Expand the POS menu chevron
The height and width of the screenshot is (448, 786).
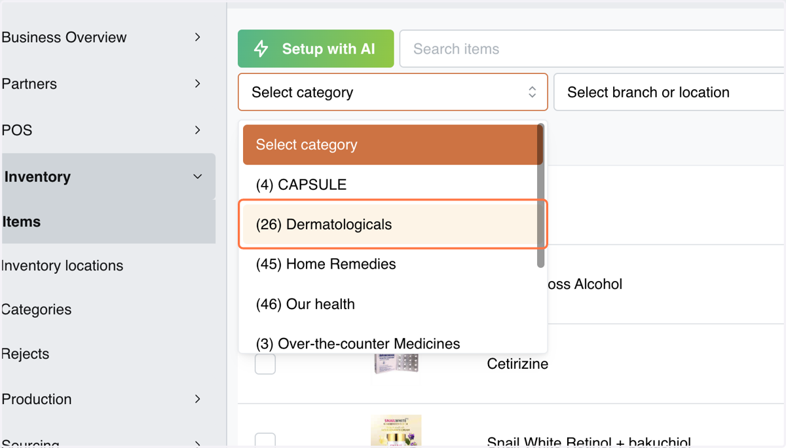click(197, 130)
